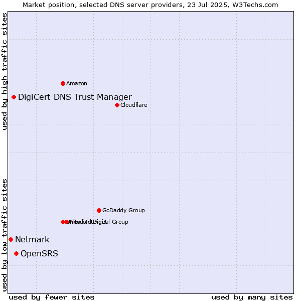Click the GoDaddy Group red data point
The width and height of the screenshot is (301, 301).
[x=99, y=210]
